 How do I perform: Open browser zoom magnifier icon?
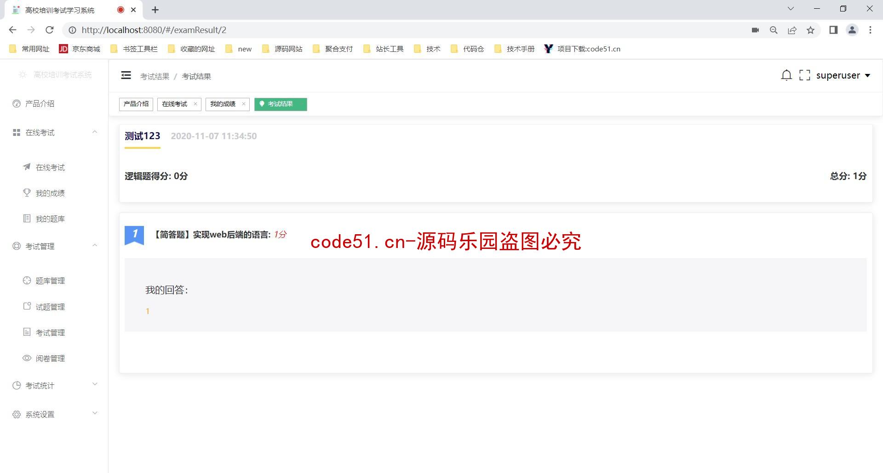(774, 30)
